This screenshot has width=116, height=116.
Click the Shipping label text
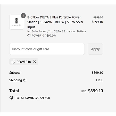[15, 80]
